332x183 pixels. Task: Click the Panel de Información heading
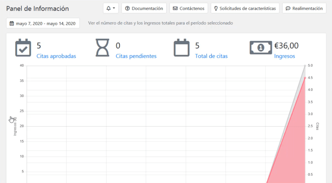coord(38,8)
